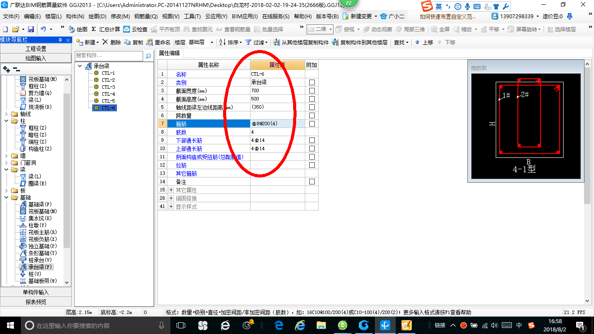Click the expand-all plus icon in navigator

click(x=6, y=69)
